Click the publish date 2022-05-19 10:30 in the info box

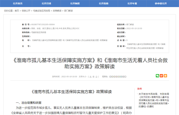134,28
